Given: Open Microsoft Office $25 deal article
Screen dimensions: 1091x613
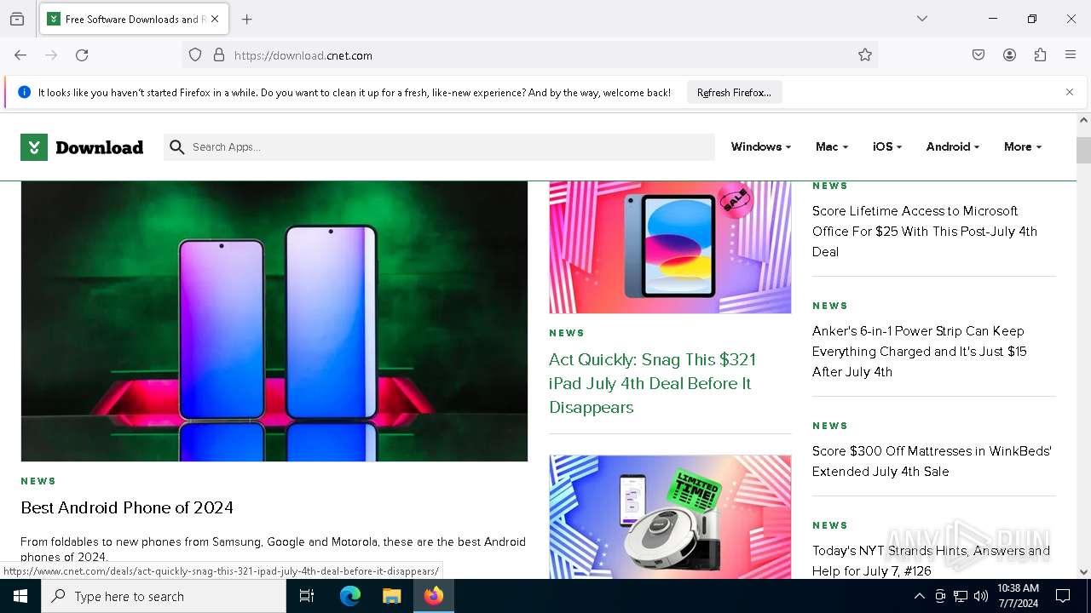Looking at the screenshot, I should tap(925, 231).
